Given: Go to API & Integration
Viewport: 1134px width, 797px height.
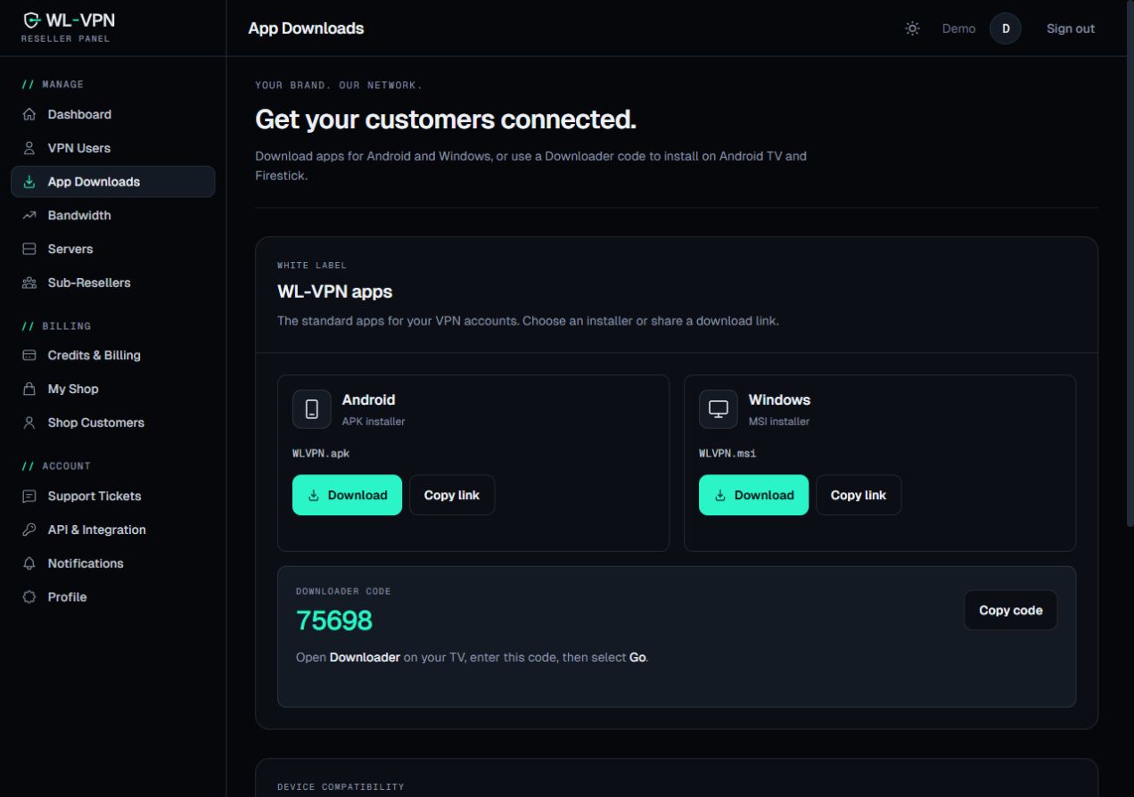Looking at the screenshot, I should click(112, 530).
